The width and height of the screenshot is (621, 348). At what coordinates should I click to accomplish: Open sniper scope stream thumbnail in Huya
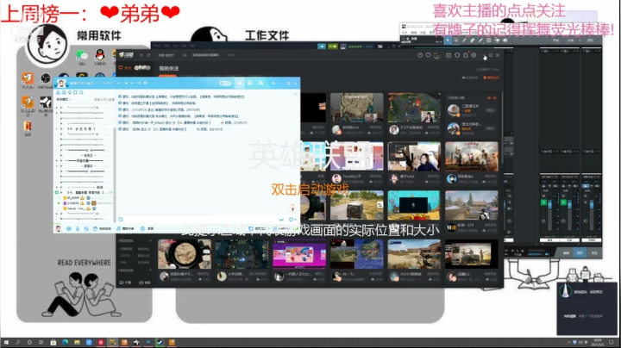coord(185,254)
